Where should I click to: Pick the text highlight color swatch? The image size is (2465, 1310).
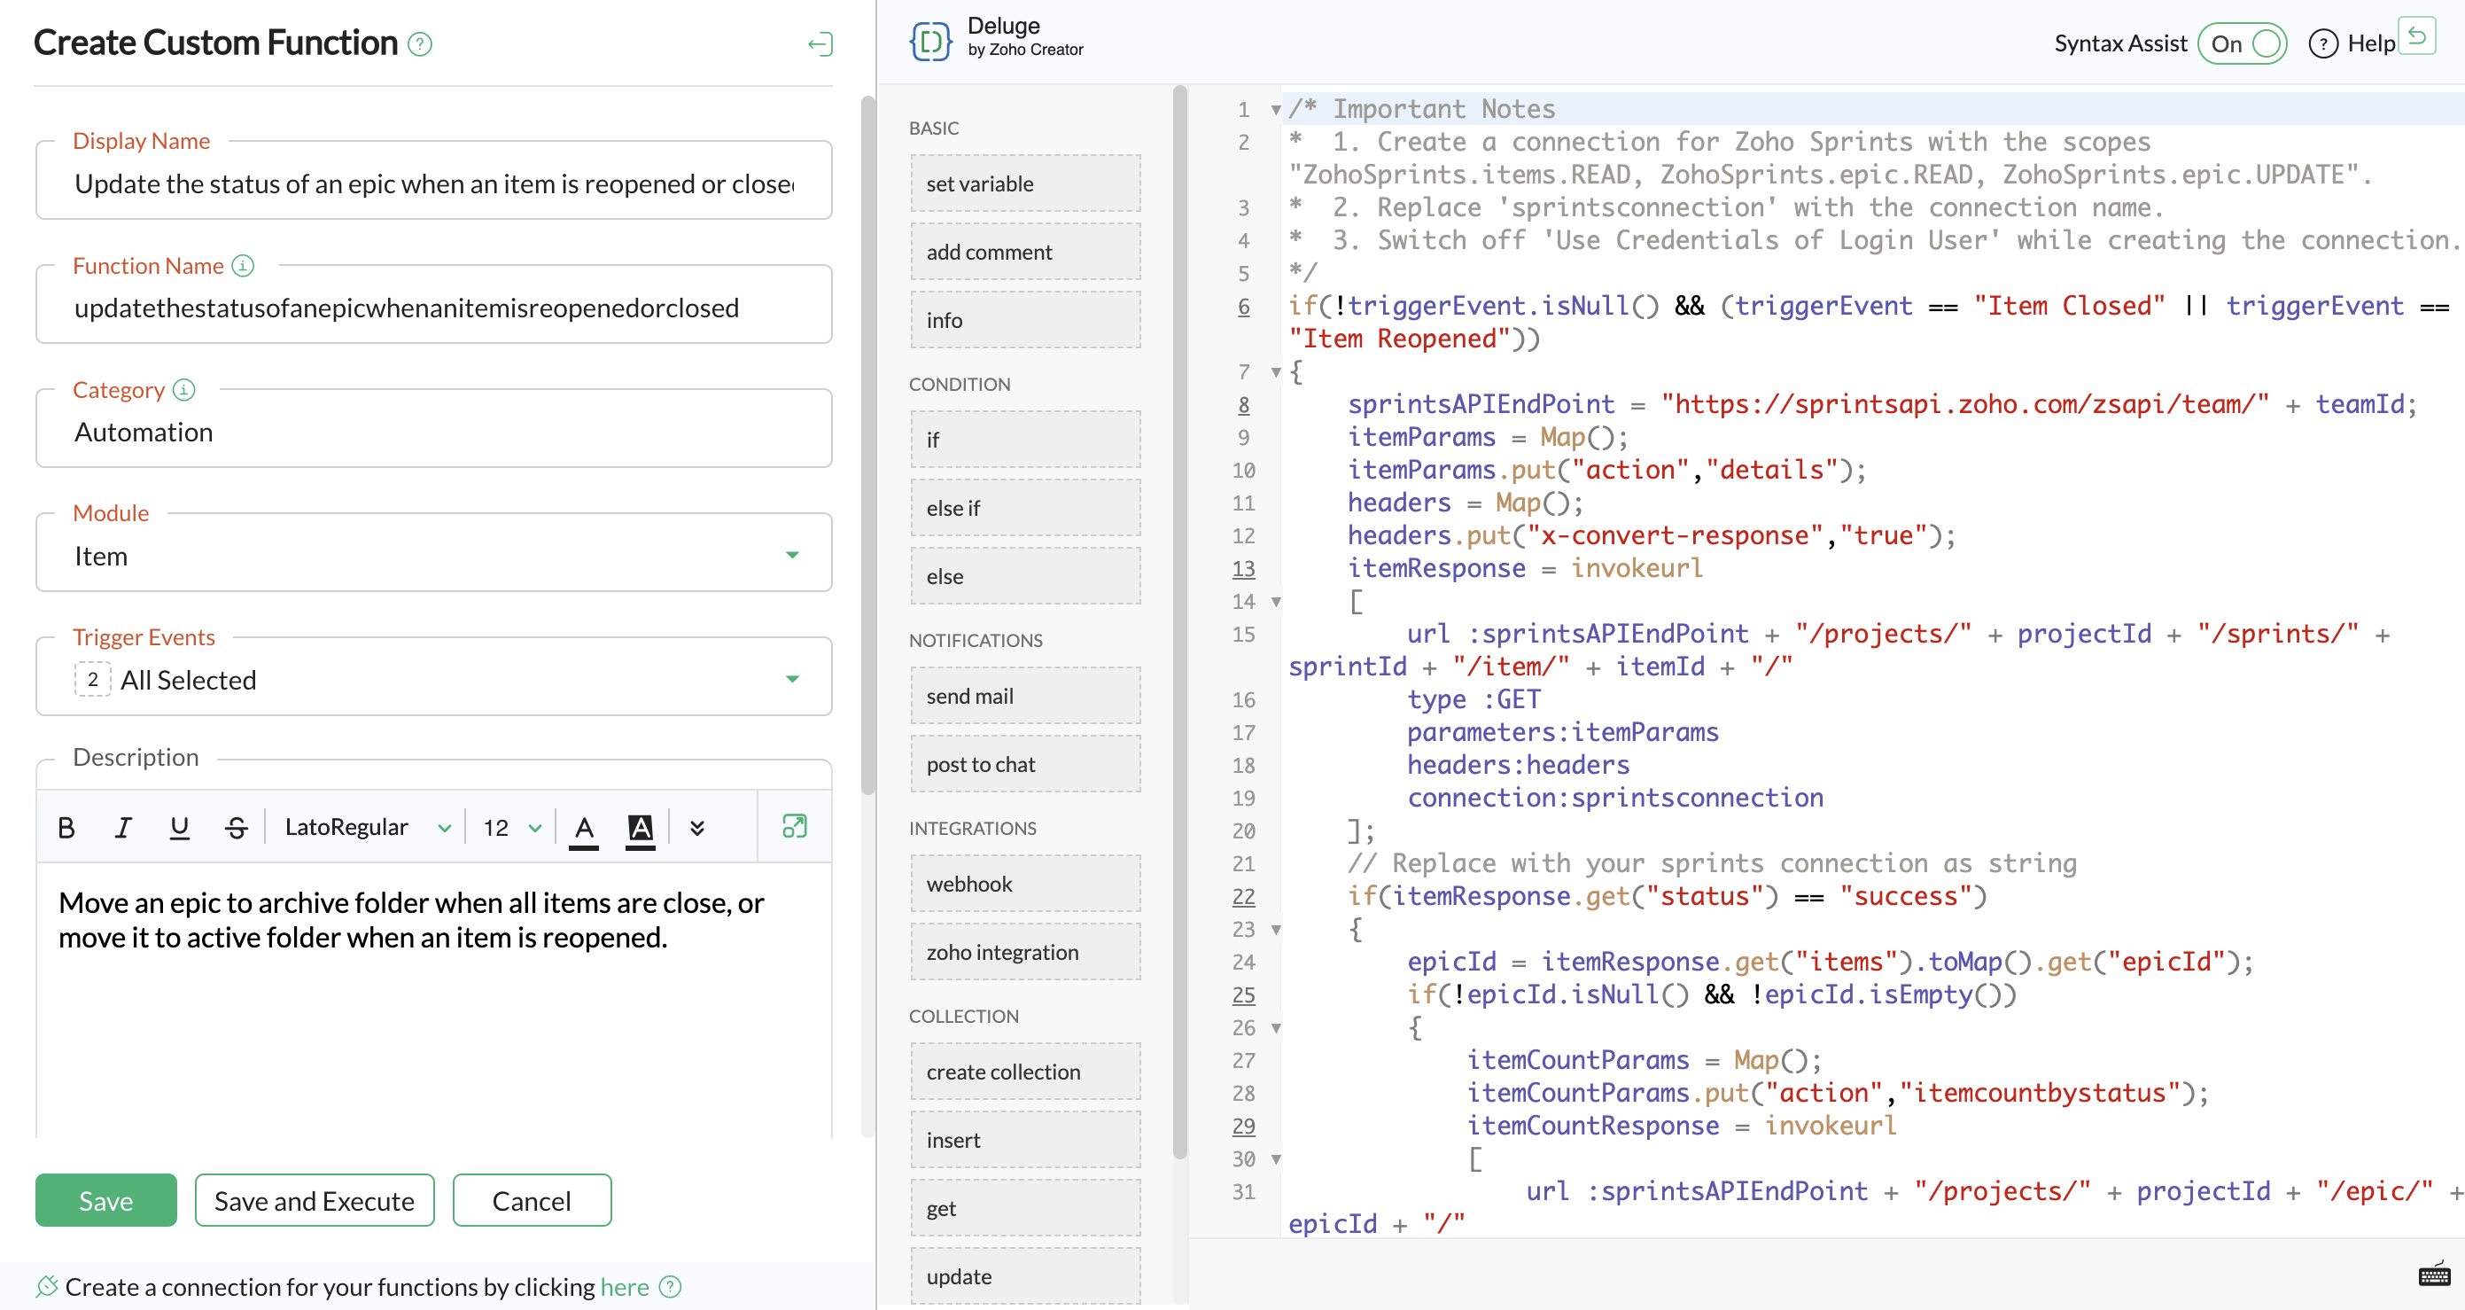click(x=640, y=827)
